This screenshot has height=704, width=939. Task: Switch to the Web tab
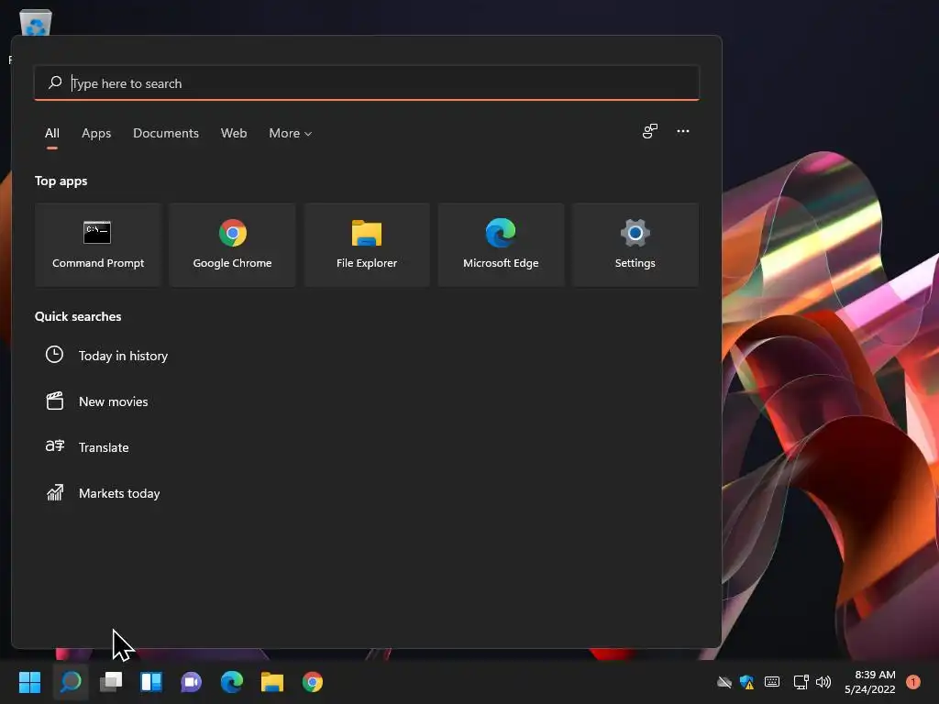tap(234, 133)
